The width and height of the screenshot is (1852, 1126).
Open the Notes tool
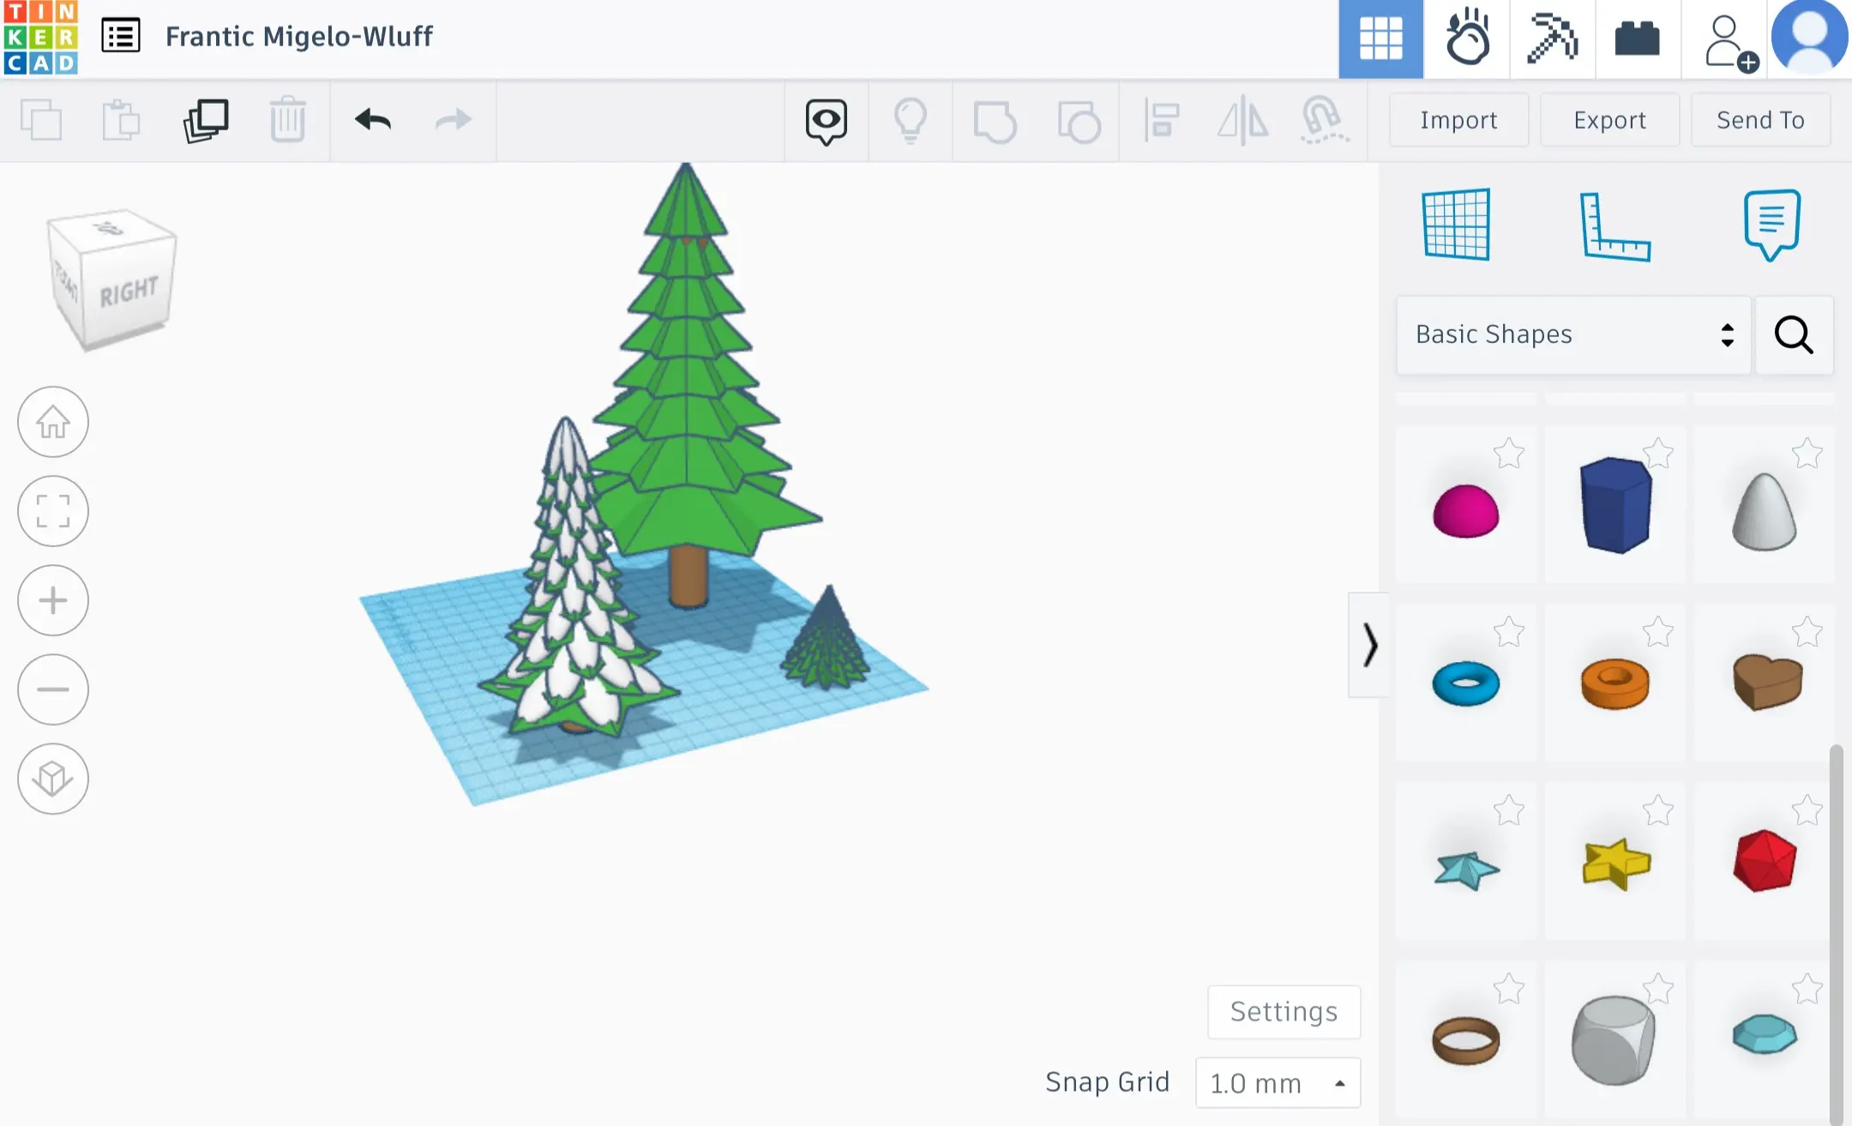tap(1771, 225)
